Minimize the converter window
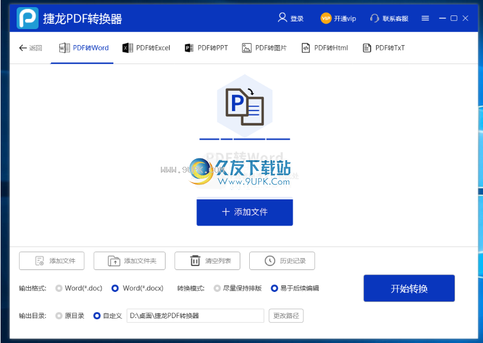Image resolution: width=483 pixels, height=343 pixels. 442,18
